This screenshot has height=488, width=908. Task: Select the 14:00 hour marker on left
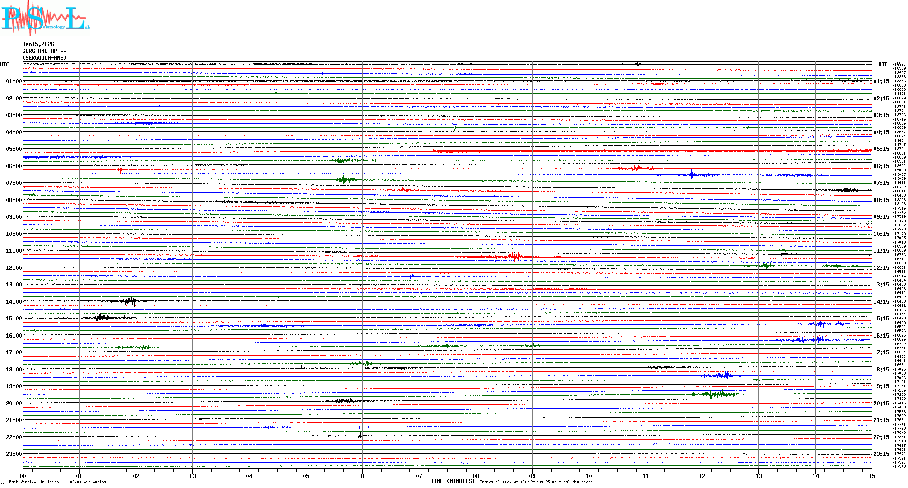click(x=14, y=302)
